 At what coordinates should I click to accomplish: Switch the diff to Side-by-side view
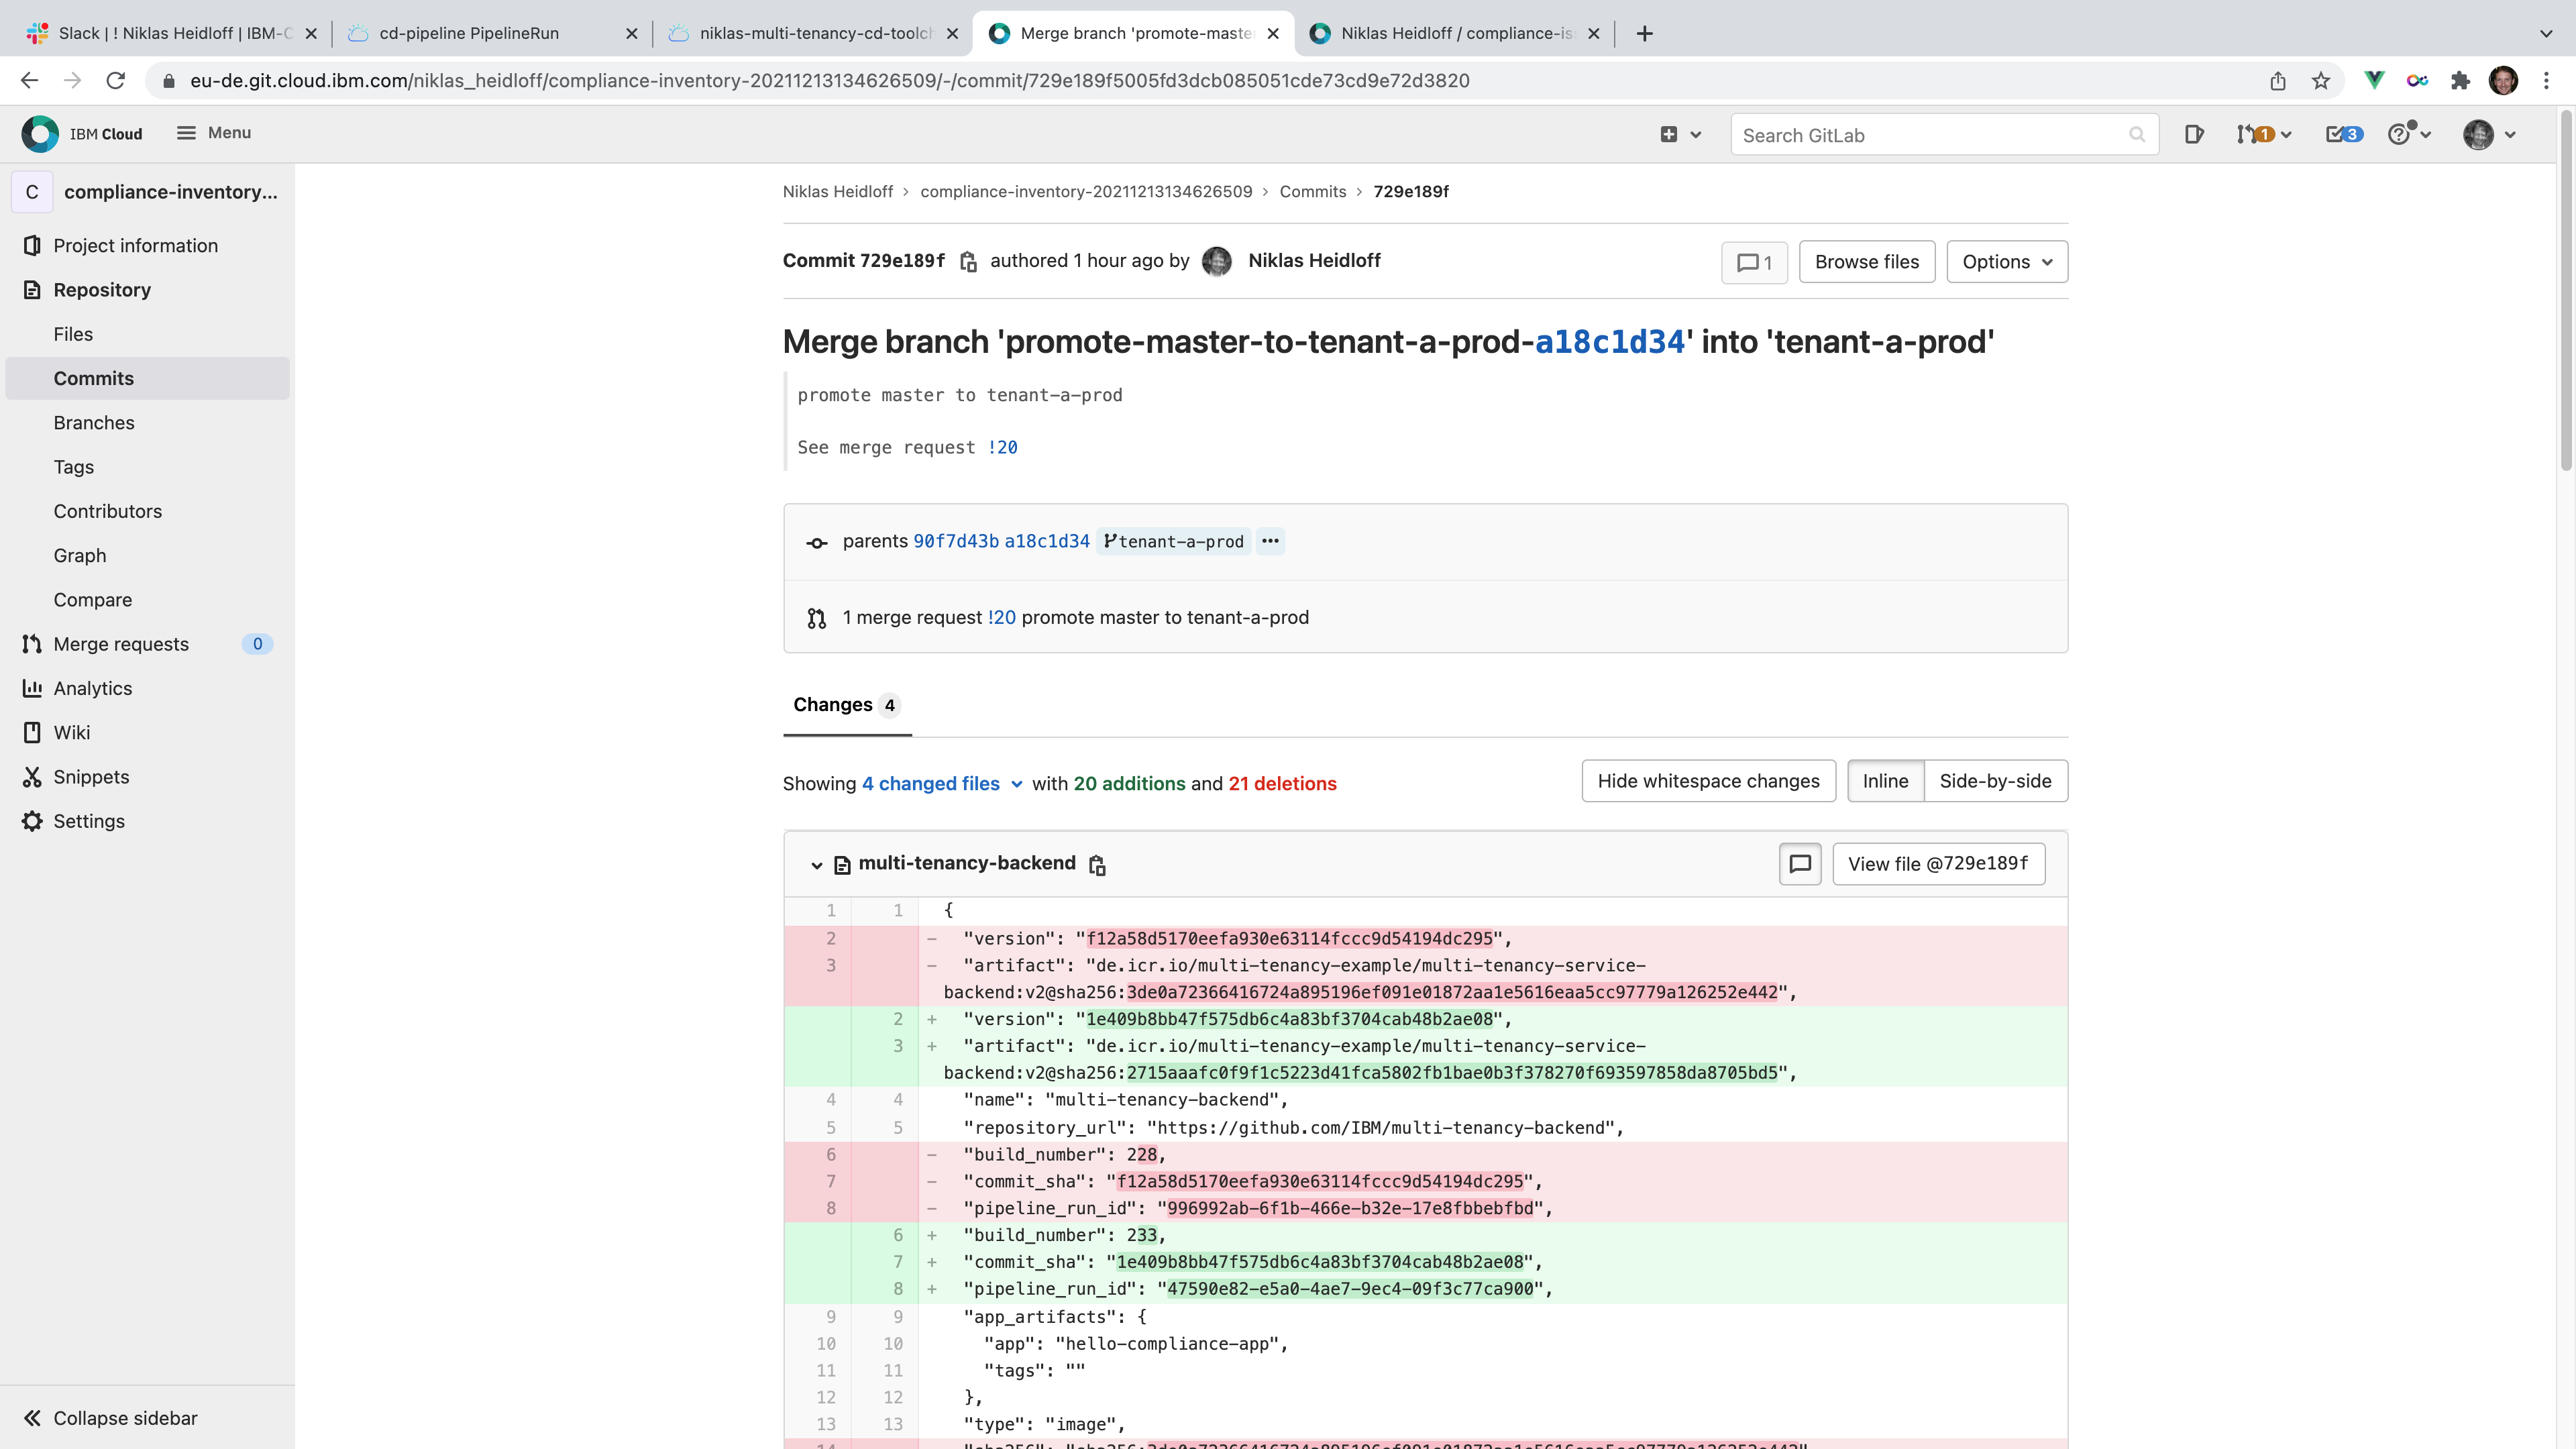tap(1995, 781)
